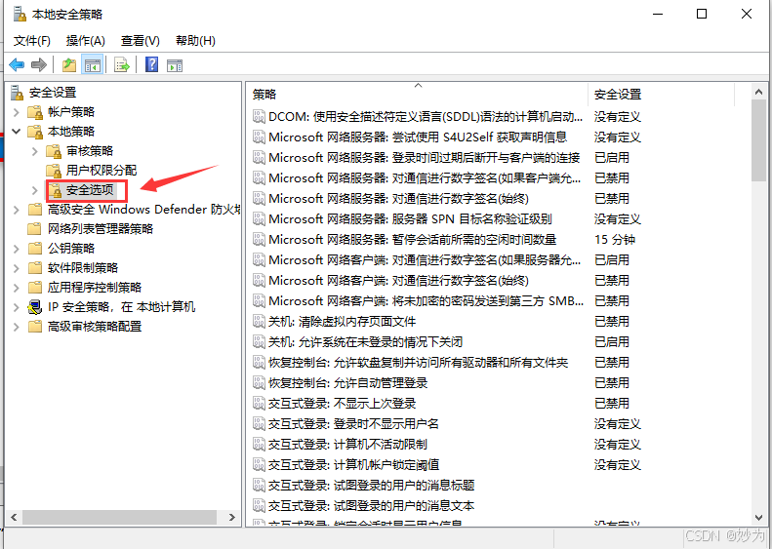Select '恢复控制台: 允许软盘复制并访问所有驱动器和所有文件夹'
Viewport: 772px width, 549px height.
tap(419, 363)
